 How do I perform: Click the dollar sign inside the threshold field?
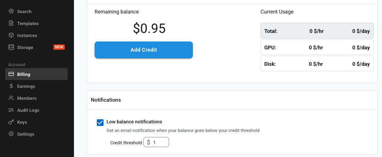click(149, 142)
